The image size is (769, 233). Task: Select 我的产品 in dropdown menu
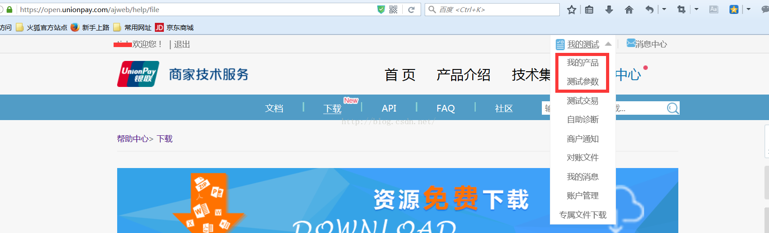pyautogui.click(x=583, y=63)
